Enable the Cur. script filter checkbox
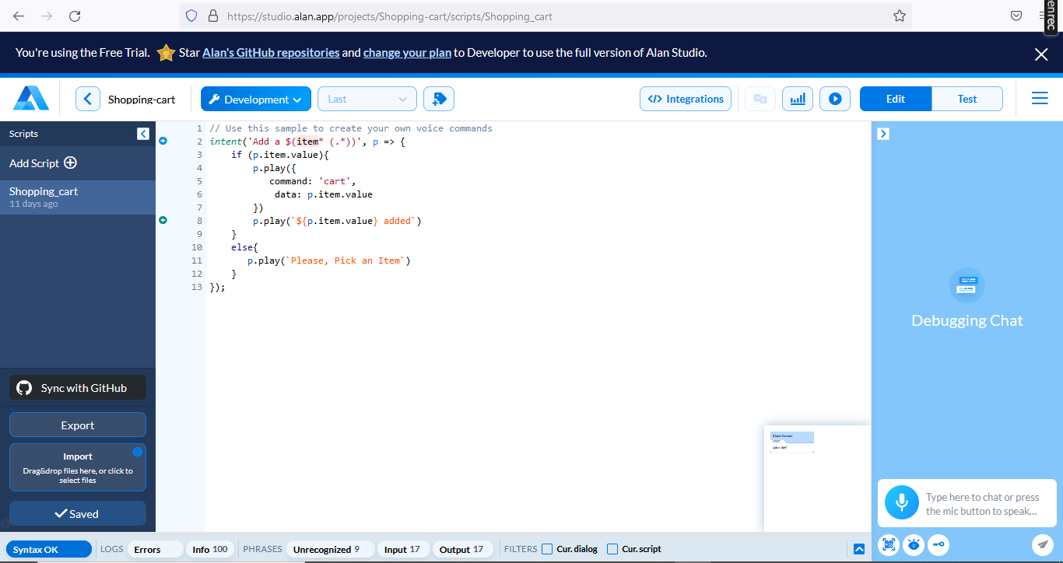The height and width of the screenshot is (563, 1063). pyautogui.click(x=612, y=549)
